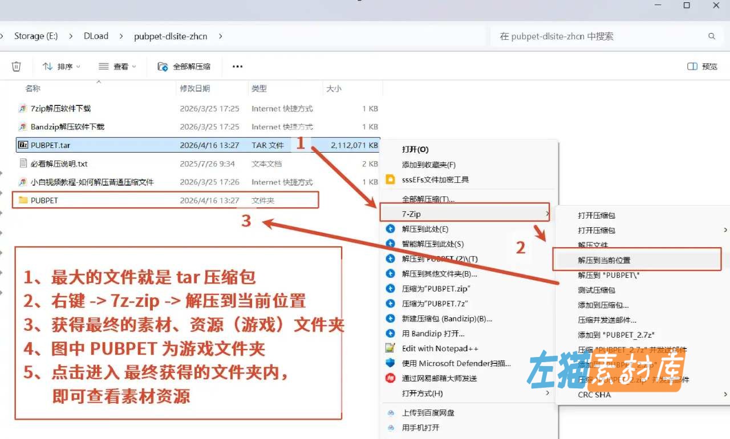Click the 全部解压缩 toolbar button
The height and width of the screenshot is (439, 730).
184,67
